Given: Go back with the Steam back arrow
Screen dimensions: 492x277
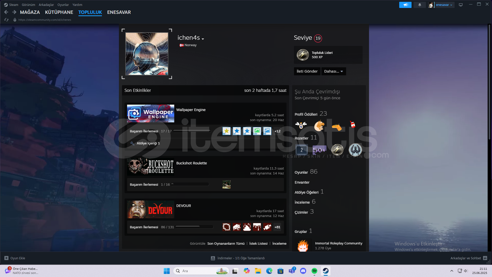Looking at the screenshot, I should 6,12.
